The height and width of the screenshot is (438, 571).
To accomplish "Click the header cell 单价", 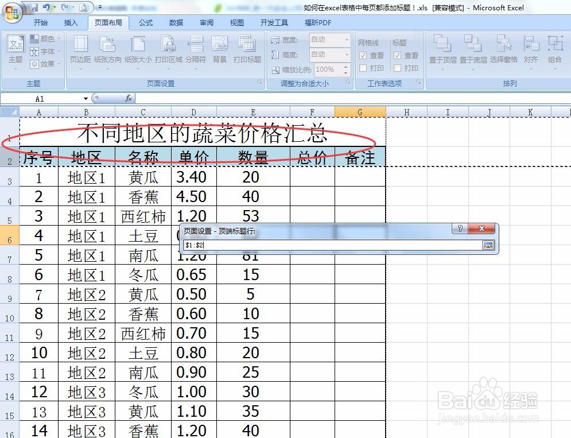I will coord(194,157).
